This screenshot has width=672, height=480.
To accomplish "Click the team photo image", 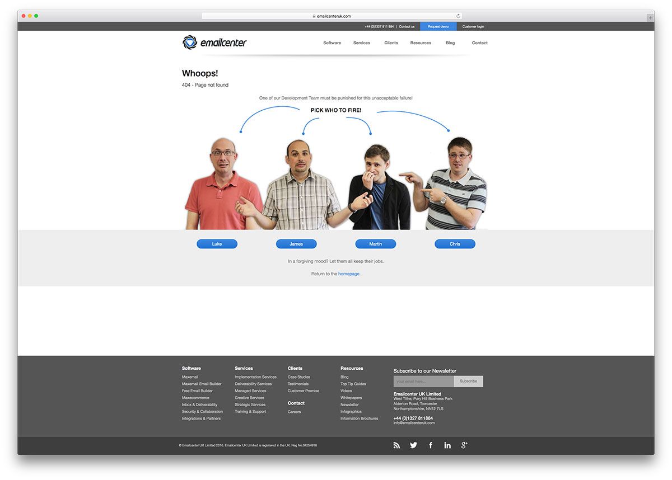I will [336, 183].
